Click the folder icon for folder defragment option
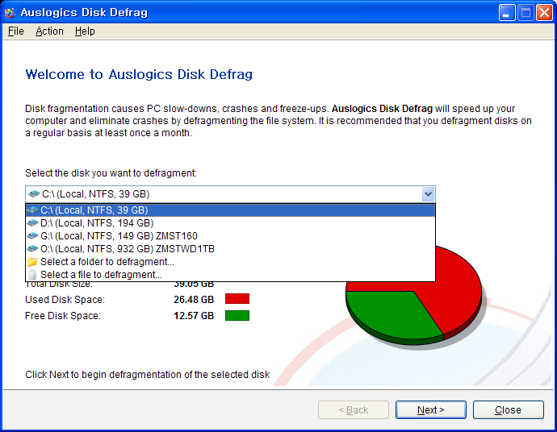Viewport: 557px width, 432px height. (x=32, y=262)
